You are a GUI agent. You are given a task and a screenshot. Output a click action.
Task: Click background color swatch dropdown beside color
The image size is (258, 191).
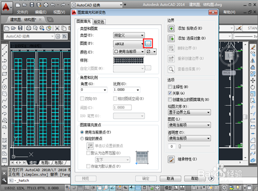point(151,52)
